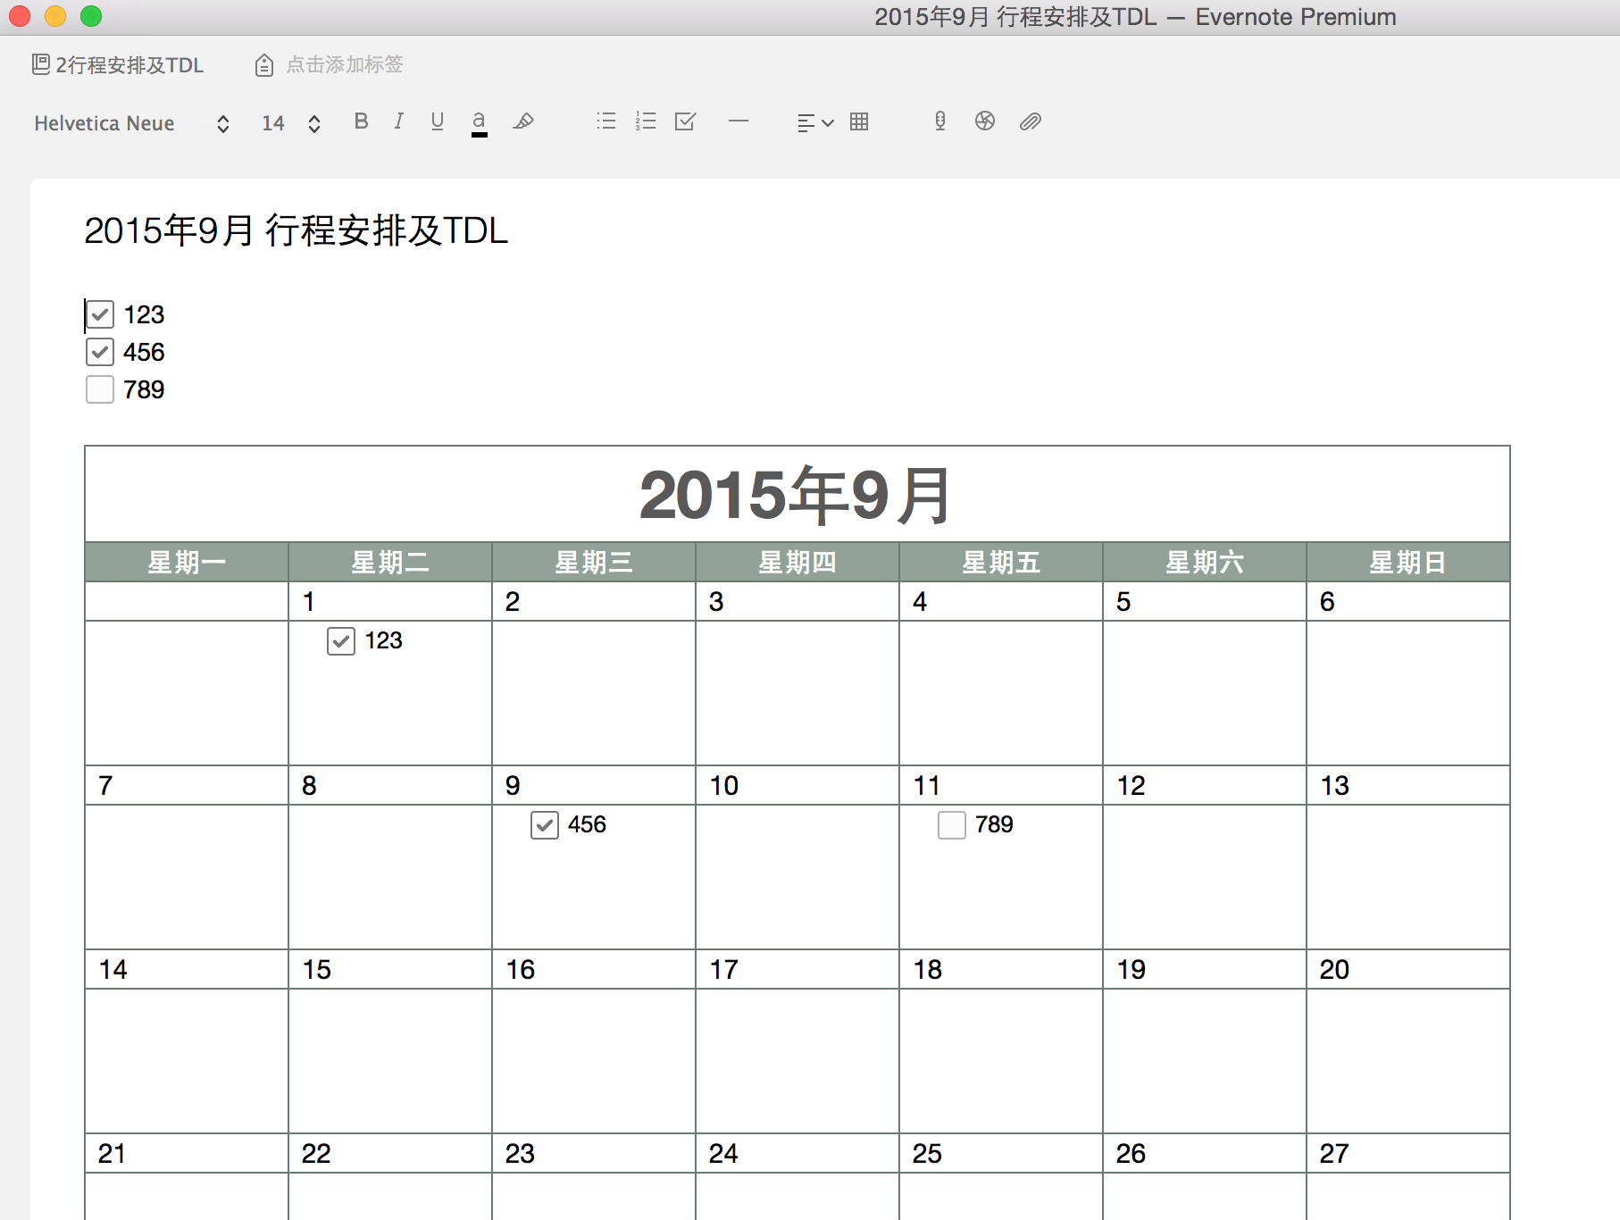Viewport: 1620px width, 1220px height.
Task: Record an audio note with microphone
Action: [x=939, y=121]
